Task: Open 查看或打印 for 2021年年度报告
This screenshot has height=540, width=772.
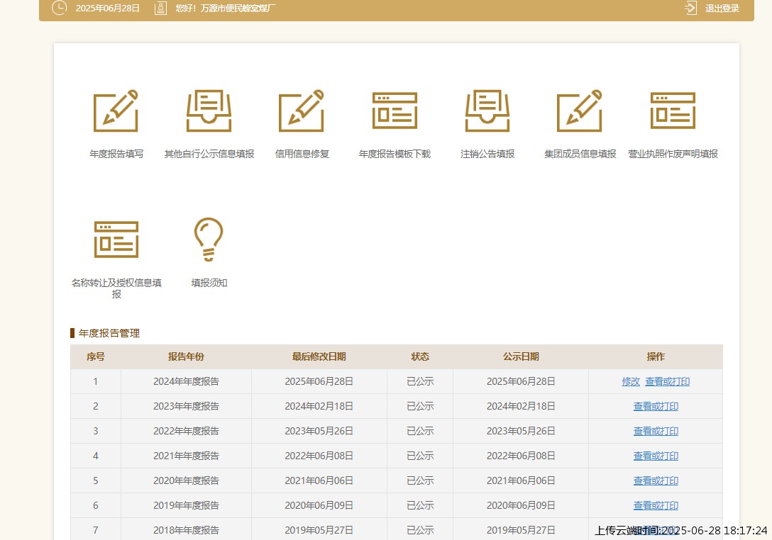Action: pos(656,456)
